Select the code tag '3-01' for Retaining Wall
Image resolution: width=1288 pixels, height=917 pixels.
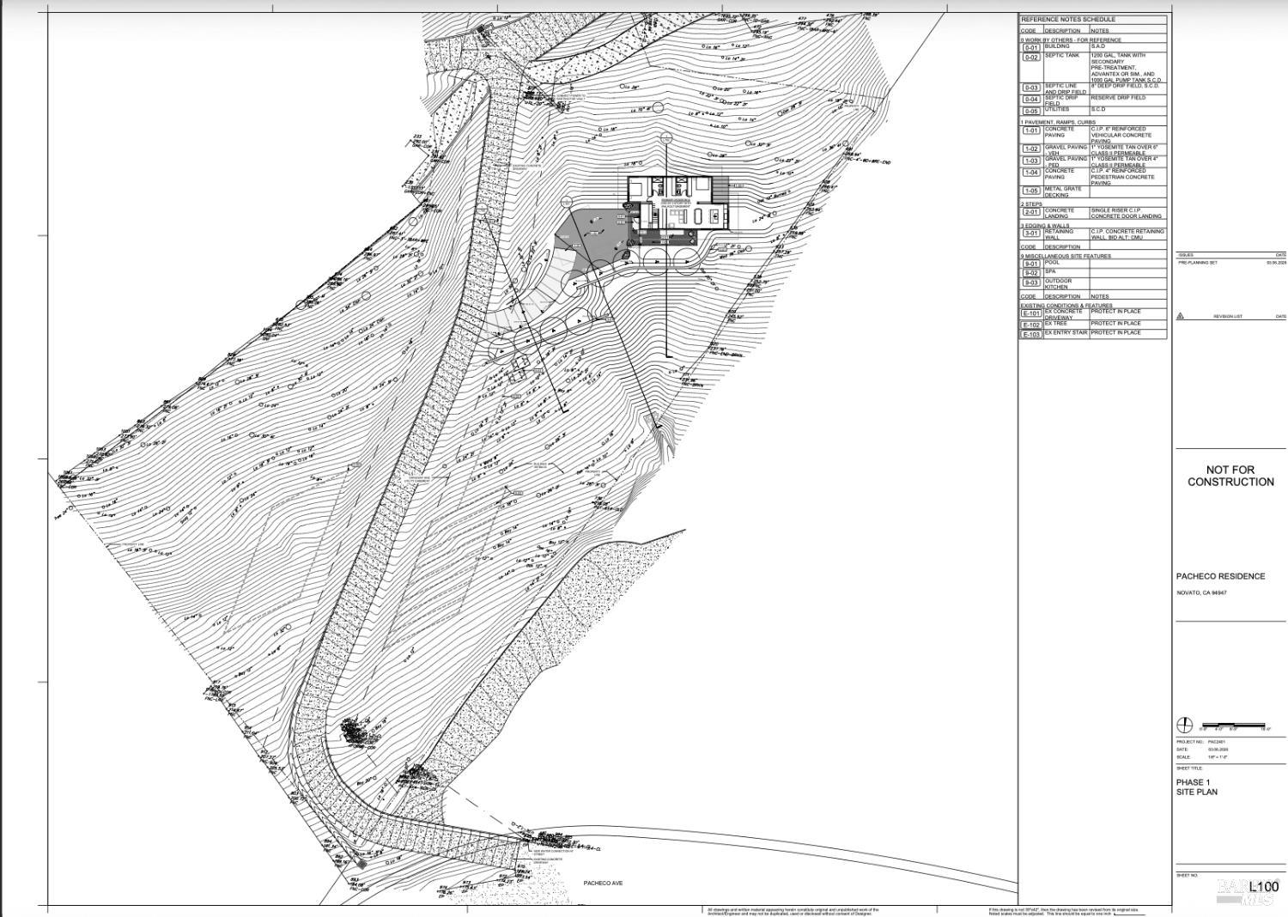click(1031, 234)
